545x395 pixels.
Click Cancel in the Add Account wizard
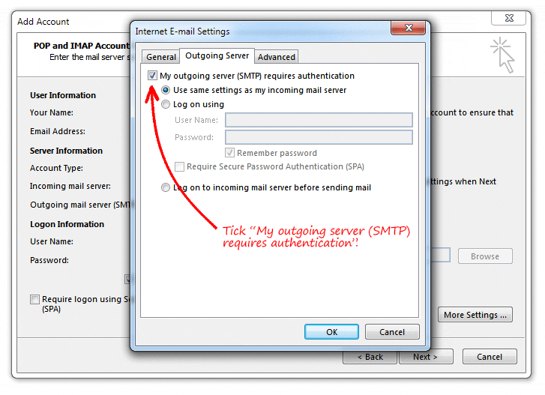click(x=490, y=357)
